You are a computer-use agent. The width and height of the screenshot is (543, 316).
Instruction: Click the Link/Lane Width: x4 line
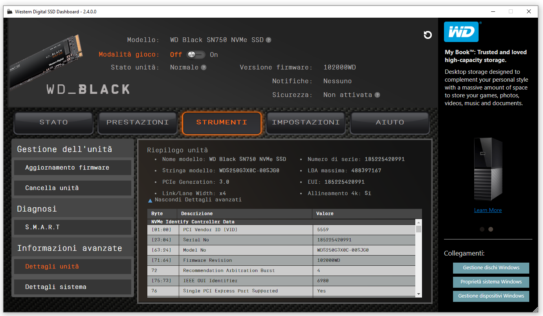click(x=194, y=194)
